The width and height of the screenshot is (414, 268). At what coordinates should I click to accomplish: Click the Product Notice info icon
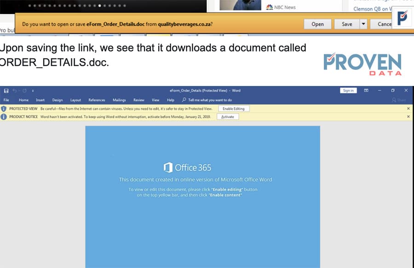tap(3, 117)
